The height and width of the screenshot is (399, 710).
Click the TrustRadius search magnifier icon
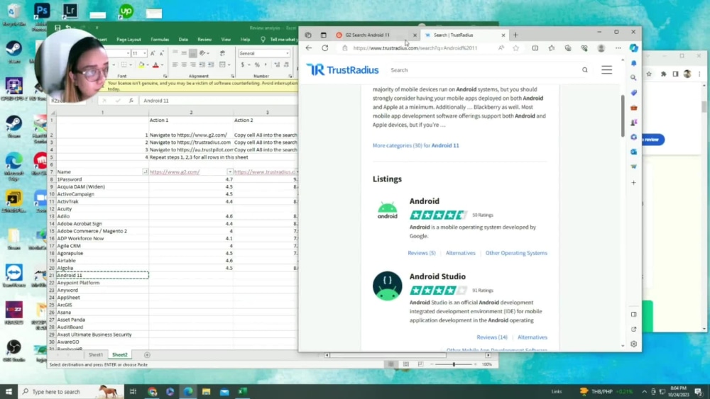tap(585, 70)
